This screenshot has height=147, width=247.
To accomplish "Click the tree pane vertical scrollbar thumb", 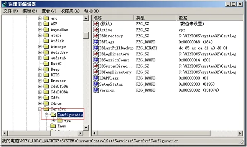I will 86,35.
